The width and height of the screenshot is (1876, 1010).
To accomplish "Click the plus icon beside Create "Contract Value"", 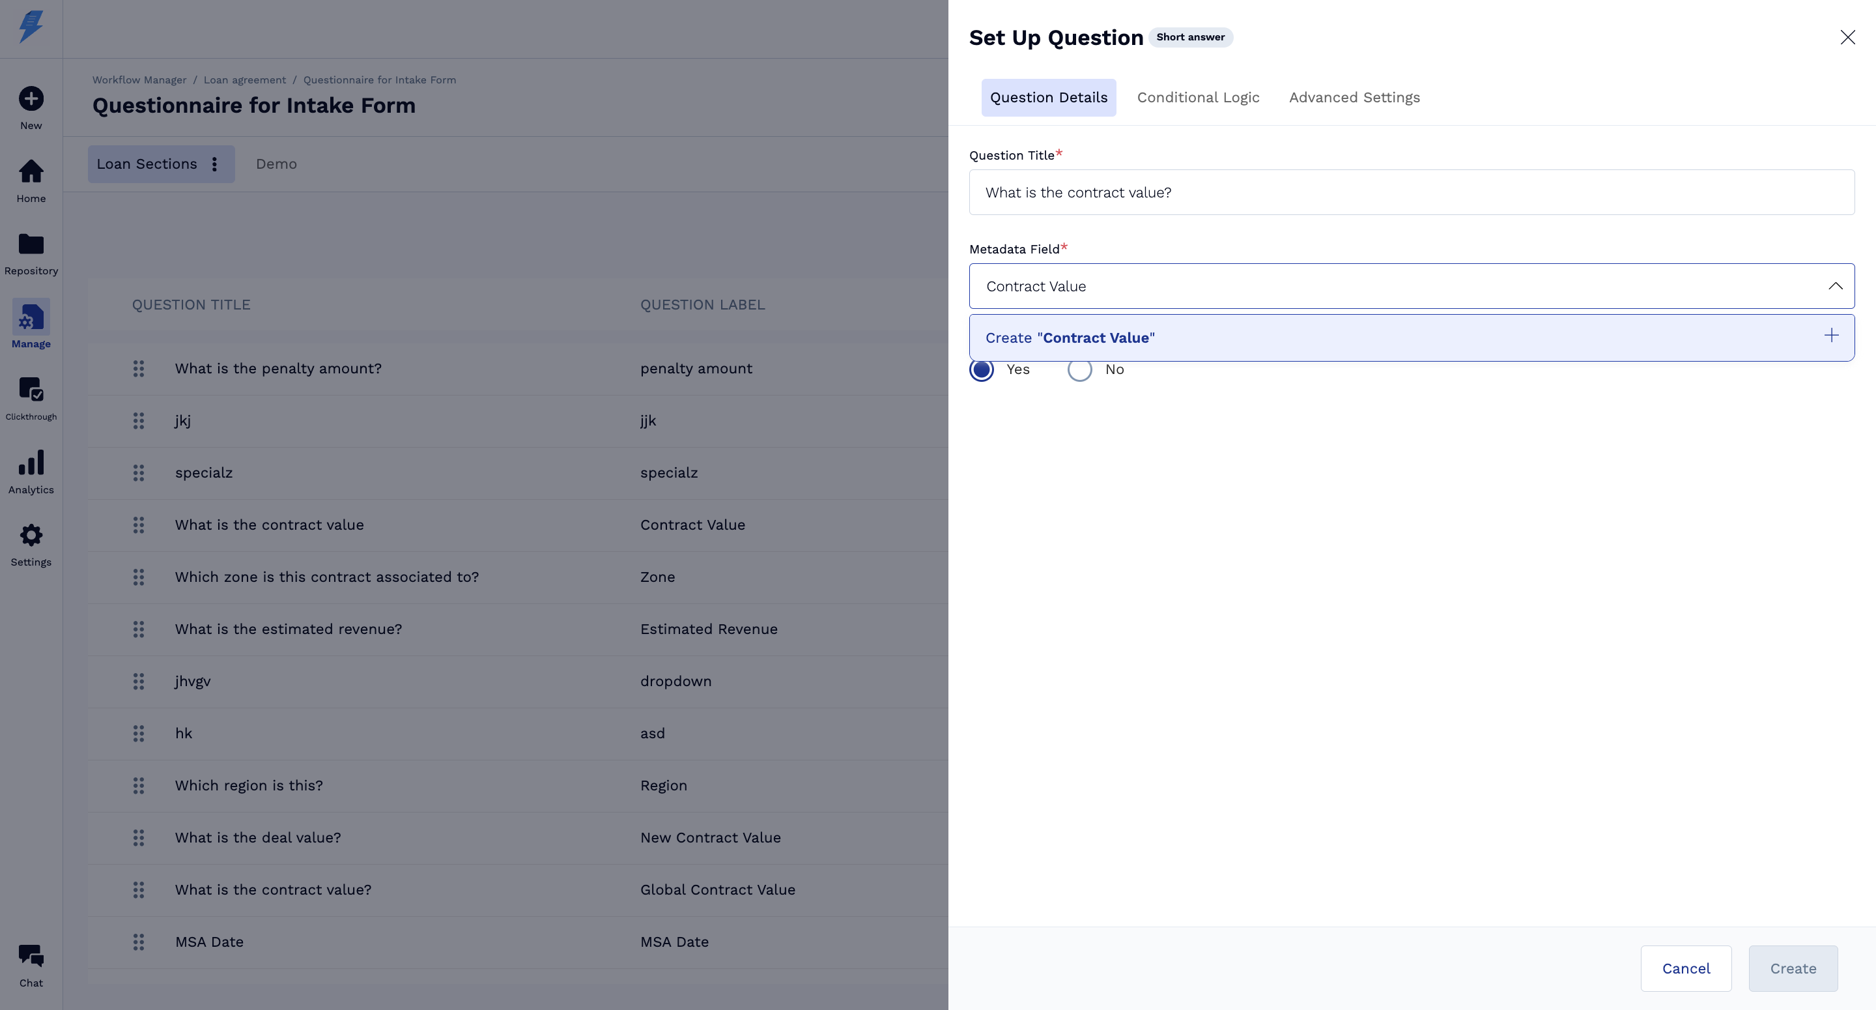I will [x=1831, y=335].
